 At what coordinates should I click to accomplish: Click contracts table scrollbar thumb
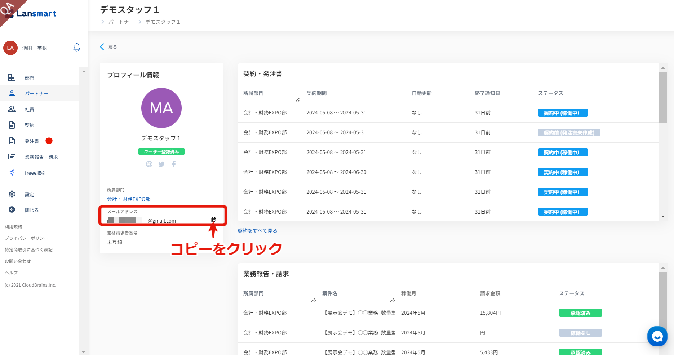point(663,97)
